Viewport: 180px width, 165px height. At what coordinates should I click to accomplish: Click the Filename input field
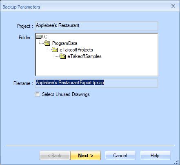[x=97, y=83]
